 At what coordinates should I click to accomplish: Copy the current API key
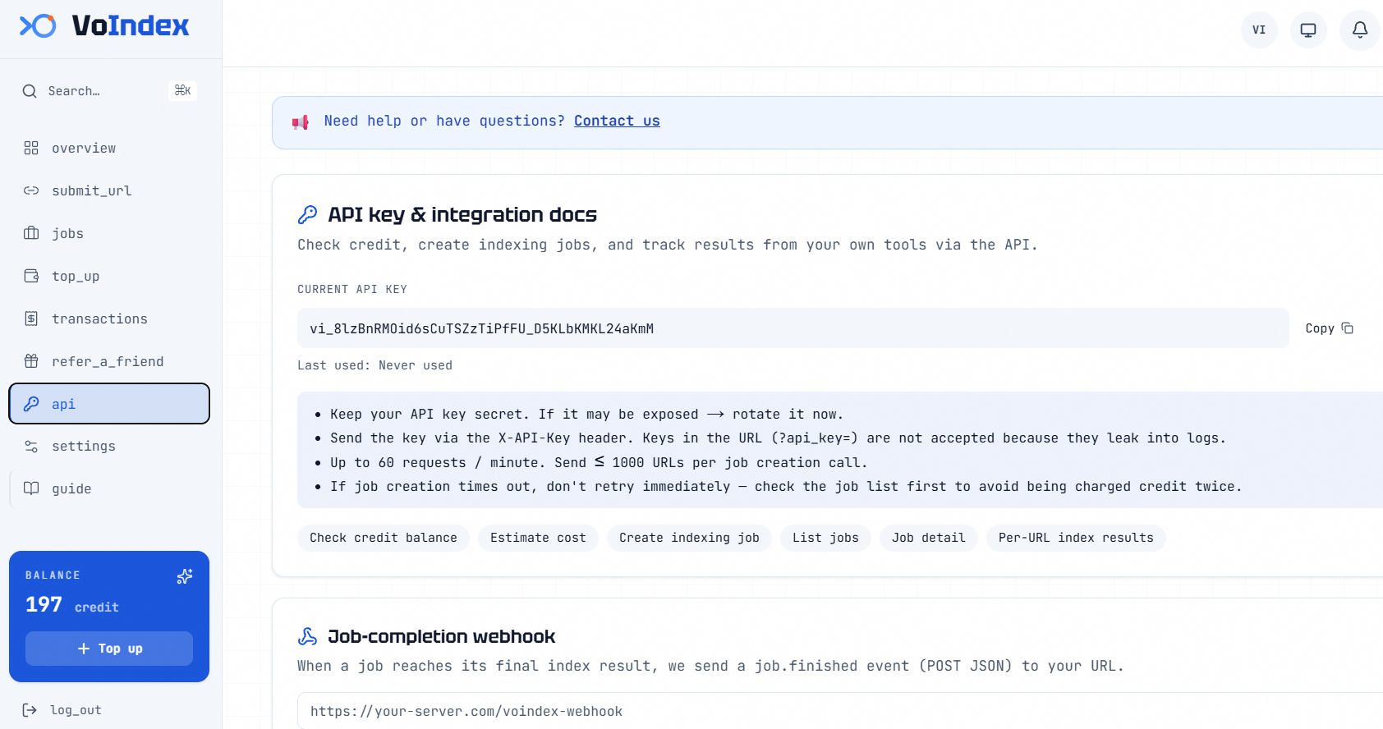1329,328
